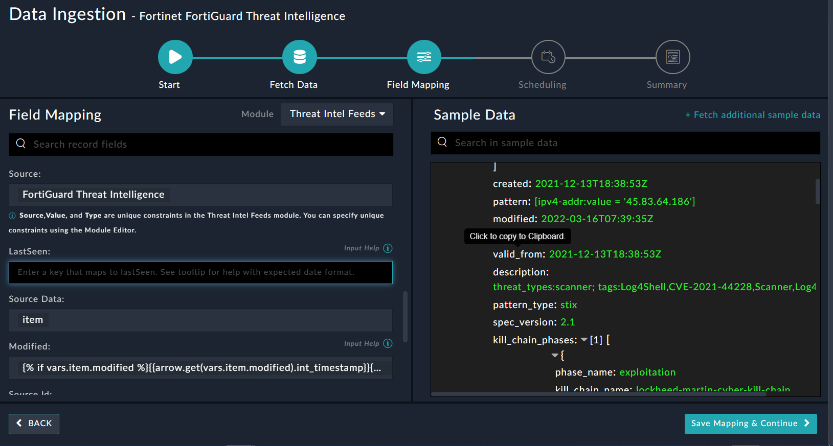This screenshot has height=446, width=833.
Task: Click the Field Mapping sliders icon
Action: 424,57
